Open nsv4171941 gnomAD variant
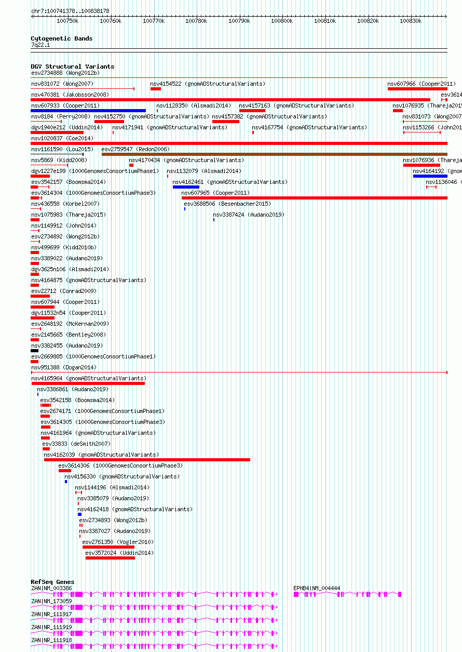 tap(170, 128)
